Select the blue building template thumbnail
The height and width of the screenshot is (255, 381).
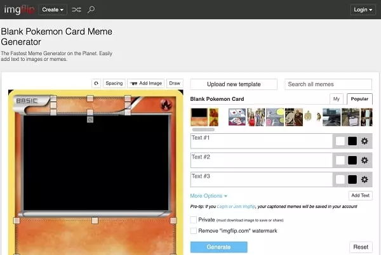[x=331, y=117]
